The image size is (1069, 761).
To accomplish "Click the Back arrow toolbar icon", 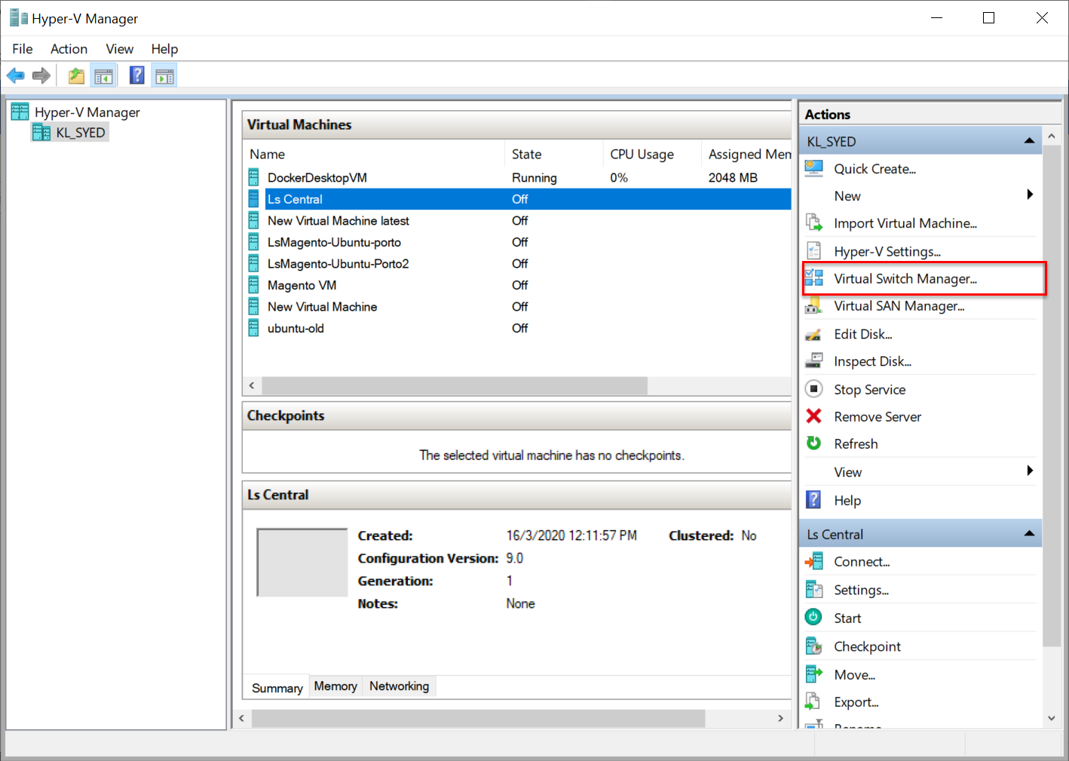I will point(15,75).
